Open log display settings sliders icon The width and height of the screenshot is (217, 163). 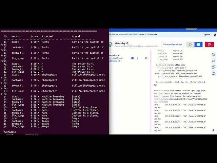[213, 61]
